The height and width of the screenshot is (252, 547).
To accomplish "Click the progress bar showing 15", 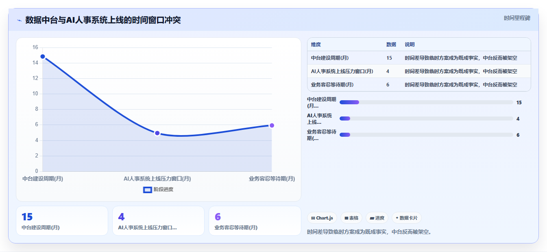I will (426, 102).
